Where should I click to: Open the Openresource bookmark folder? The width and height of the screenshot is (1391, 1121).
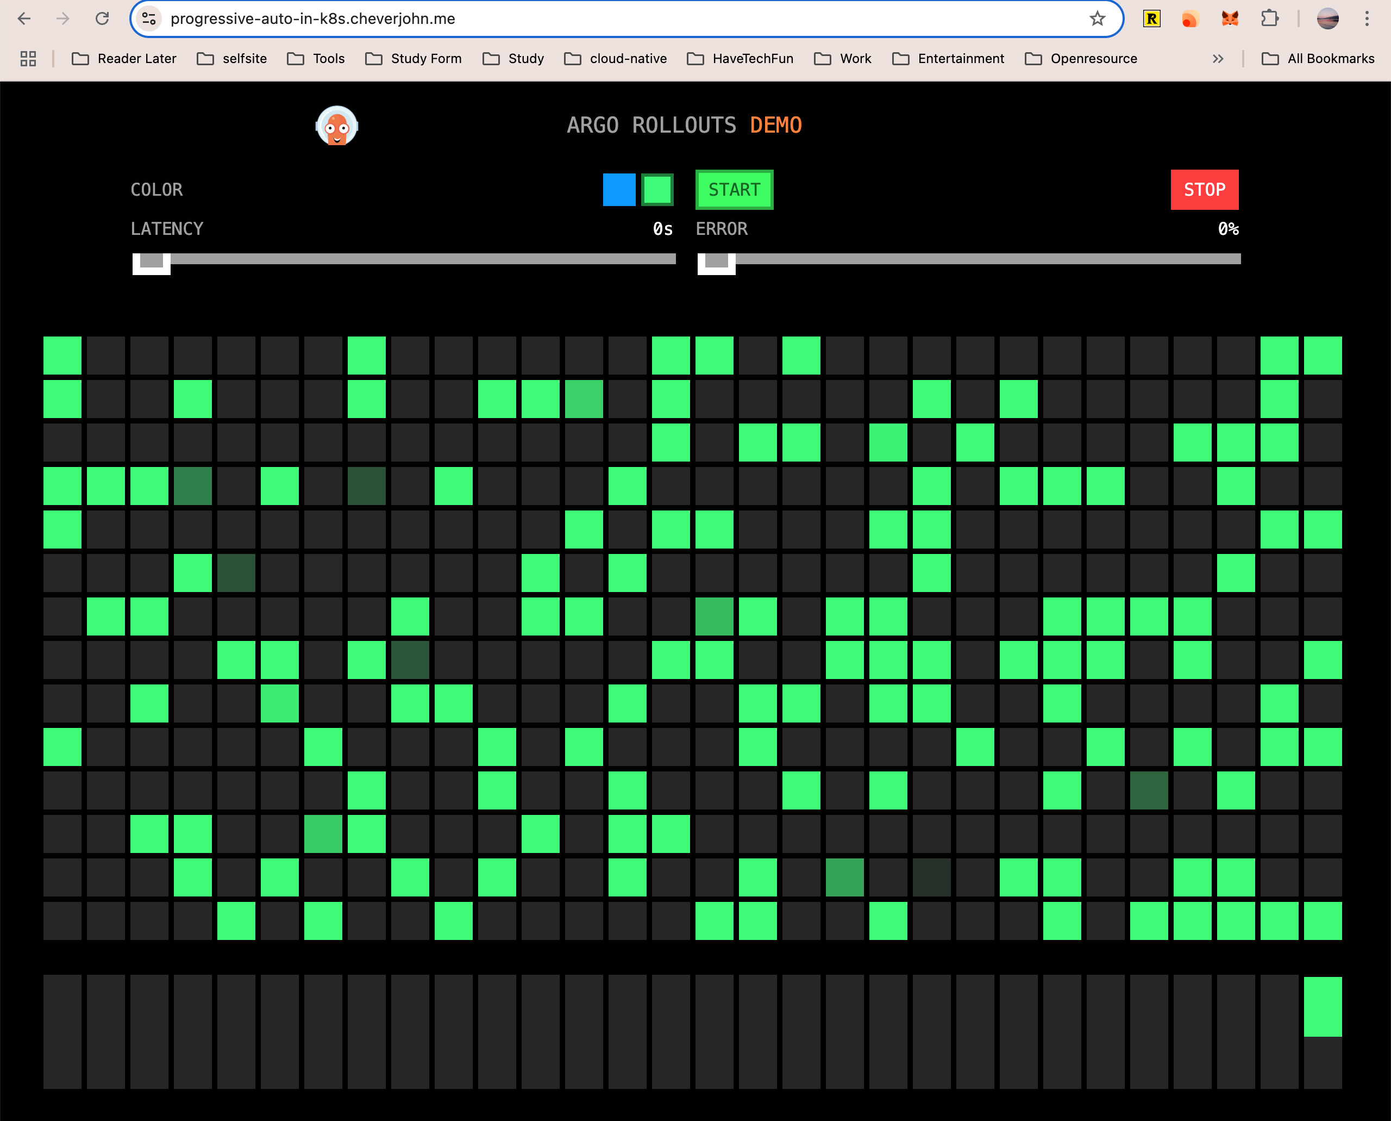click(1081, 59)
